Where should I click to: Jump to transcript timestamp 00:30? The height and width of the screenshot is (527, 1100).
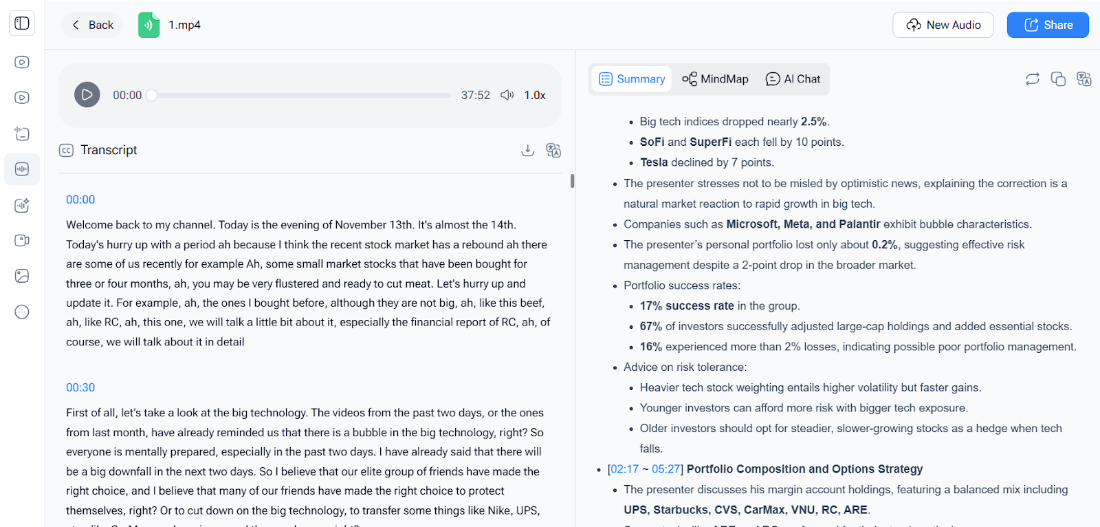pyautogui.click(x=80, y=387)
